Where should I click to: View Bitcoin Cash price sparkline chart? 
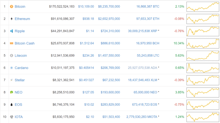point(203,43)
